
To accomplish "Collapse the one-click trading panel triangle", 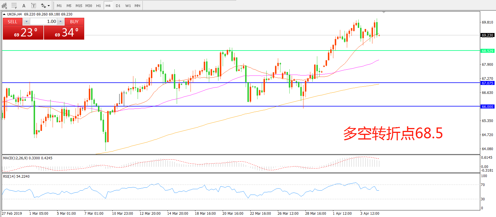I will coord(4,14).
